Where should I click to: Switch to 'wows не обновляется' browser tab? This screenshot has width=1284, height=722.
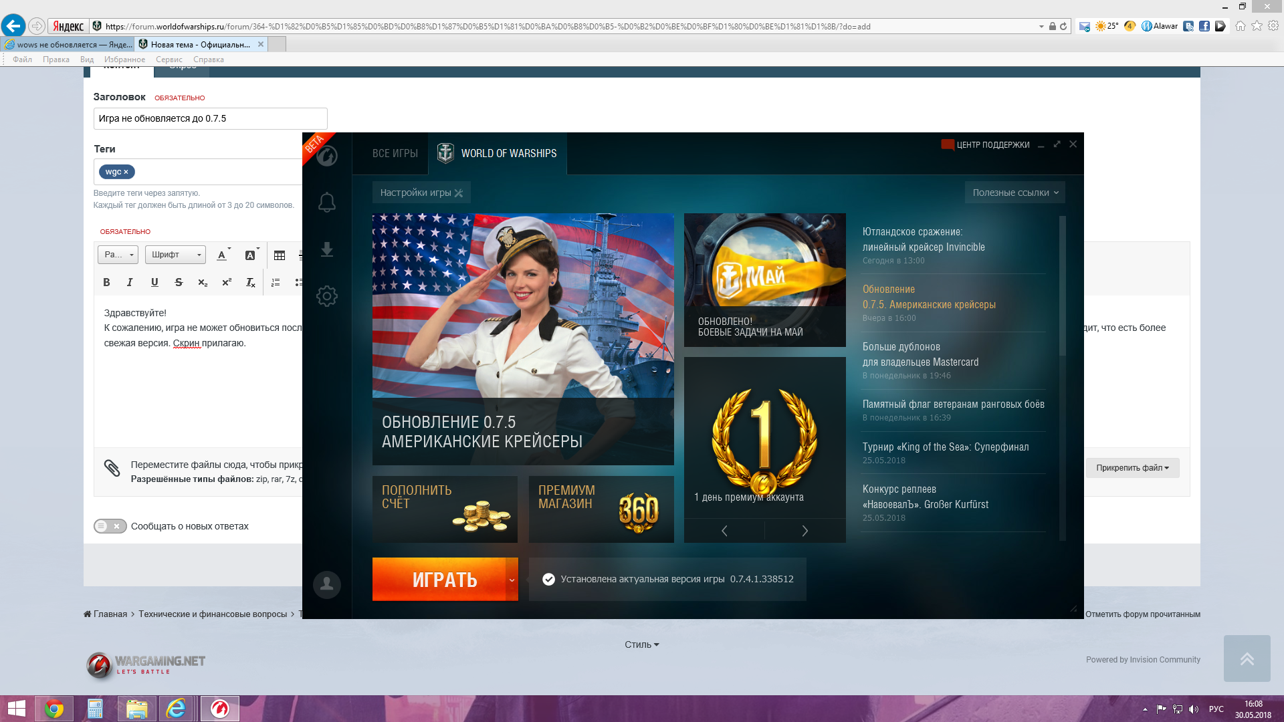[68, 44]
